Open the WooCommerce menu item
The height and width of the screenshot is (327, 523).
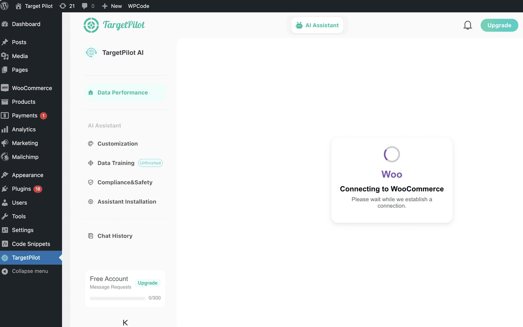(31, 88)
